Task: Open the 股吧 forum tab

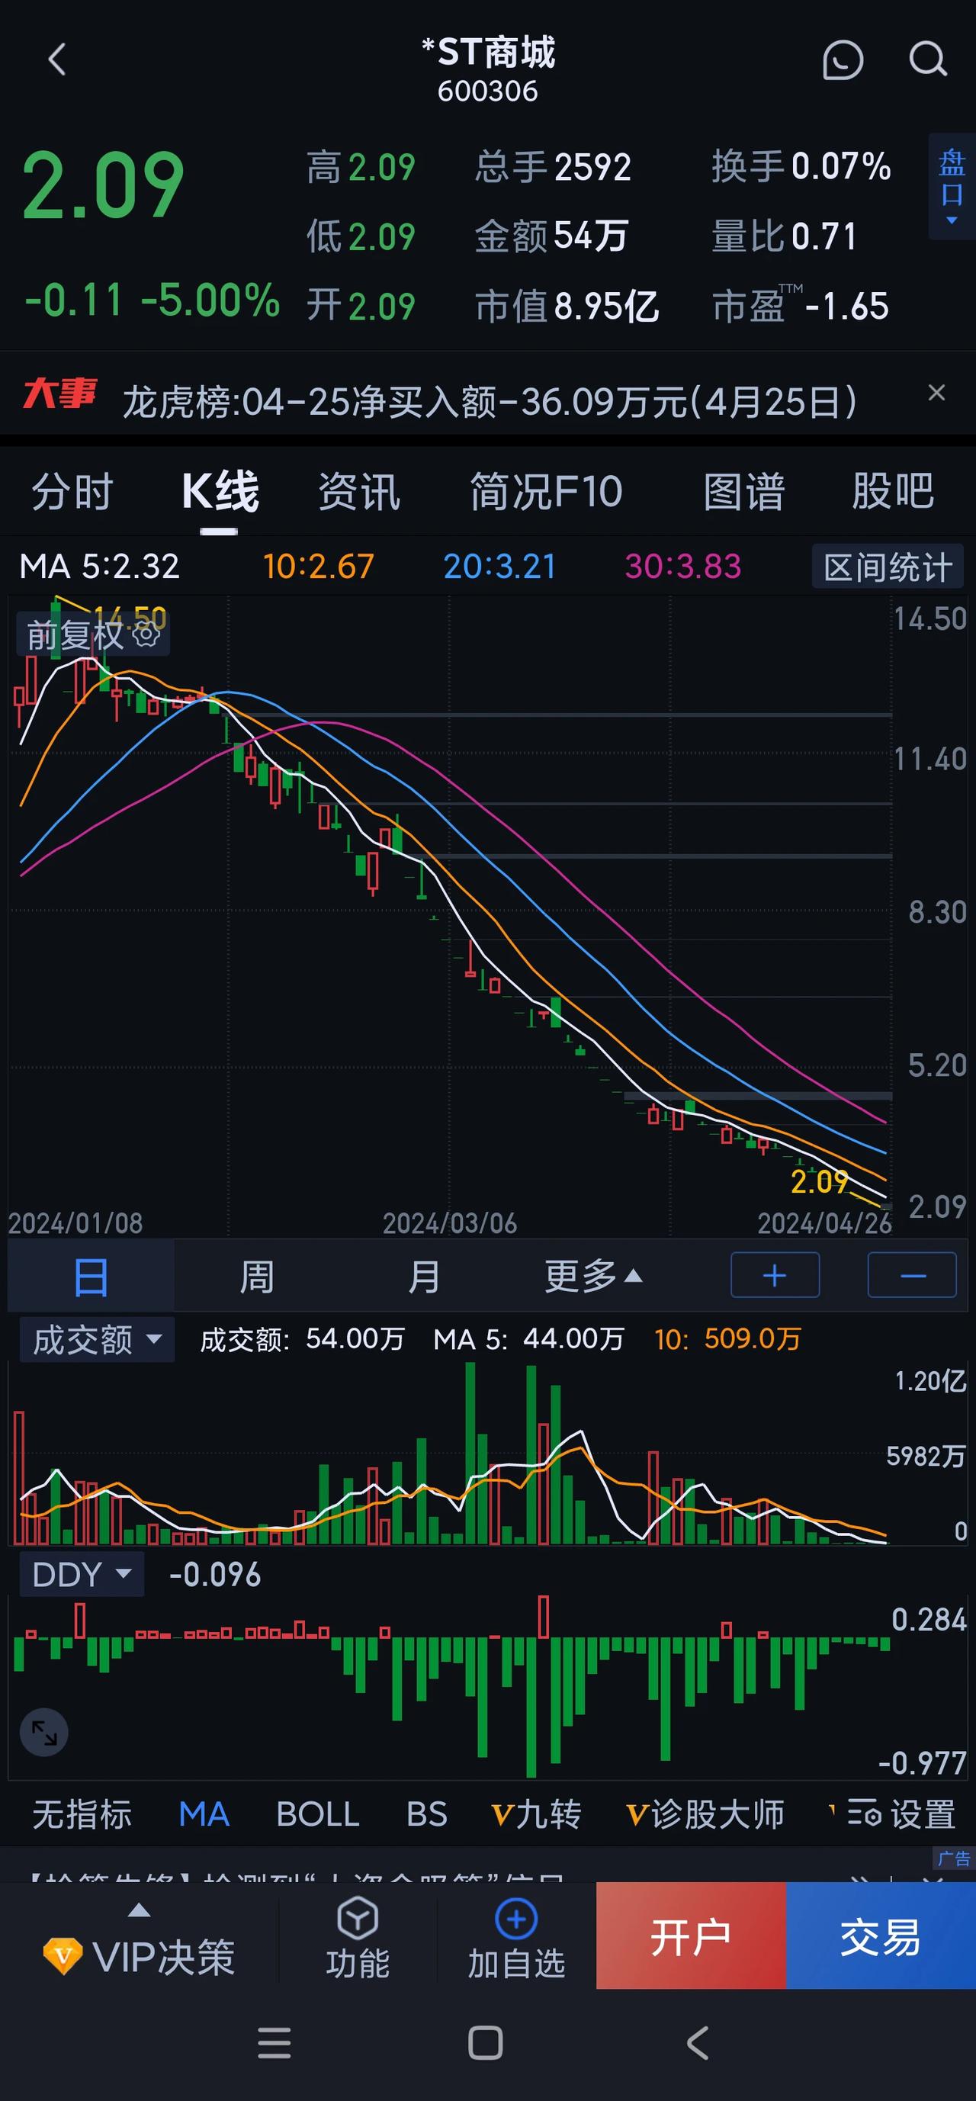Action: tap(893, 492)
